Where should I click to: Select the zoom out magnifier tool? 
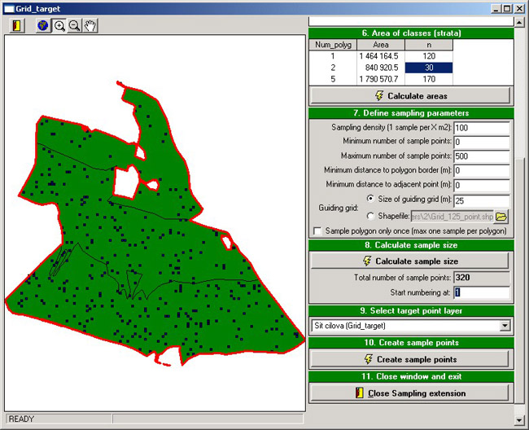[74, 25]
